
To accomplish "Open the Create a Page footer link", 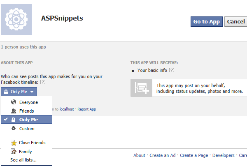I will coord(194,155).
